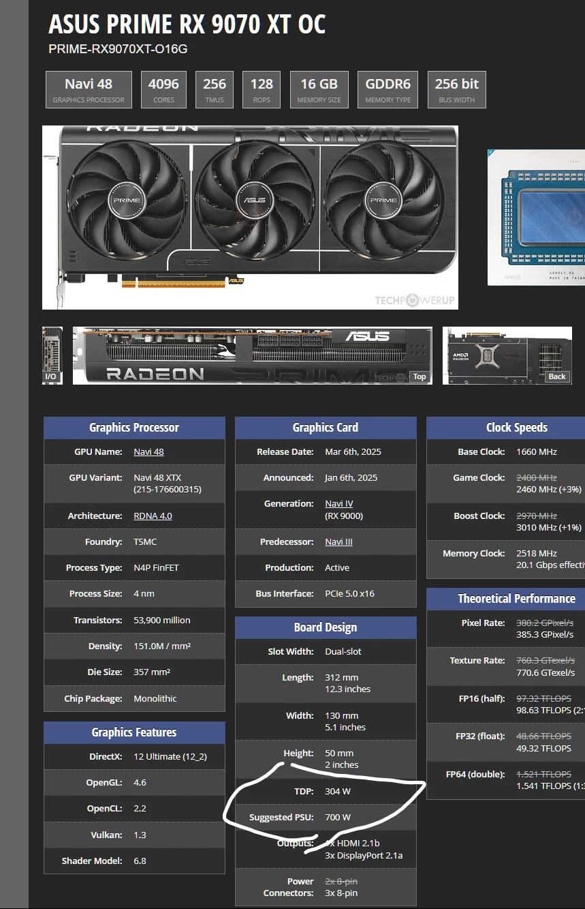Open the Back view thumbnail
The image size is (585, 909).
507,355
